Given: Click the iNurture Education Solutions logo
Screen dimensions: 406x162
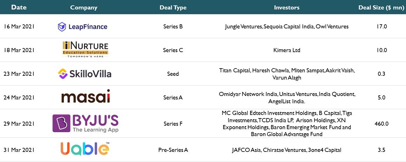Looking at the screenshot, I should point(85,50).
